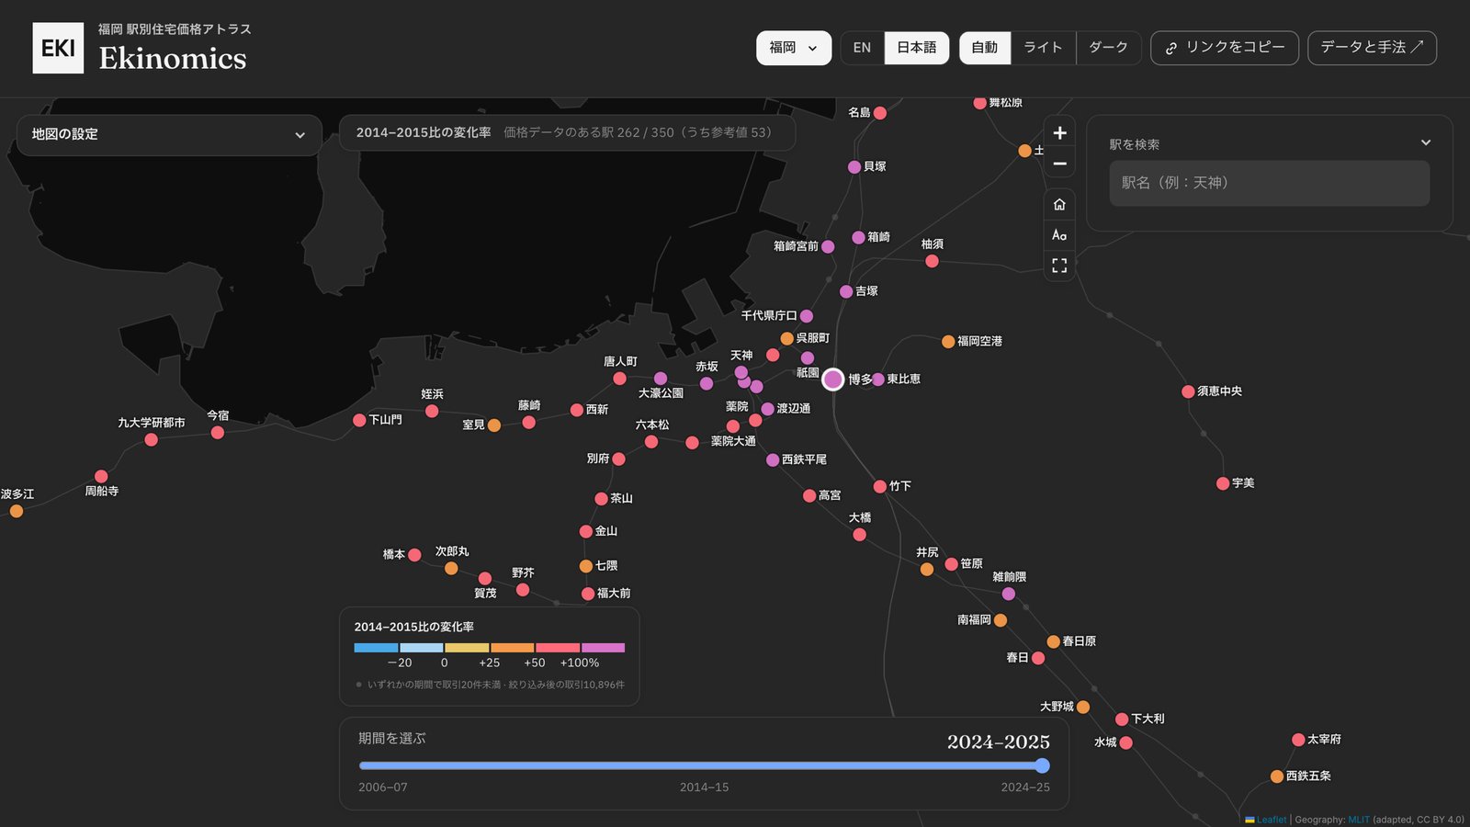
Task: Open データと手法 page
Action: pos(1372,48)
